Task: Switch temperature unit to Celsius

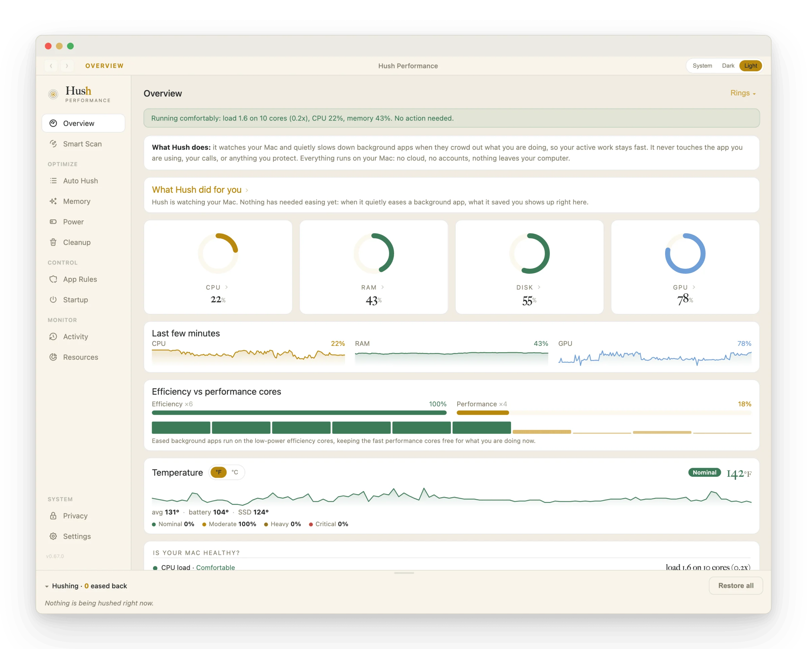Action: 235,472
